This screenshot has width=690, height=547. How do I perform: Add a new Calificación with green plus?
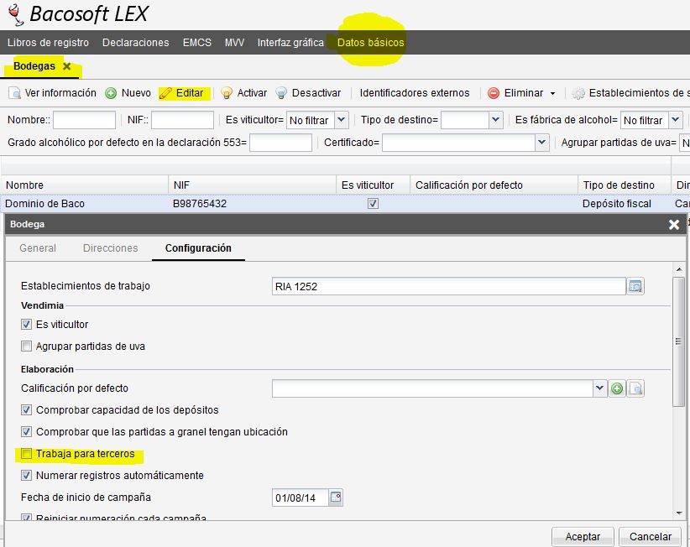tap(617, 388)
